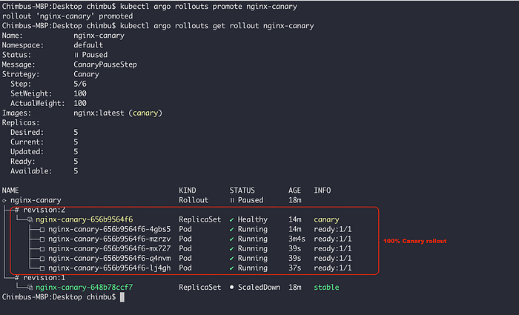Select the revision:2 tree node
Viewport: 519px width, 315px height.
40,210
